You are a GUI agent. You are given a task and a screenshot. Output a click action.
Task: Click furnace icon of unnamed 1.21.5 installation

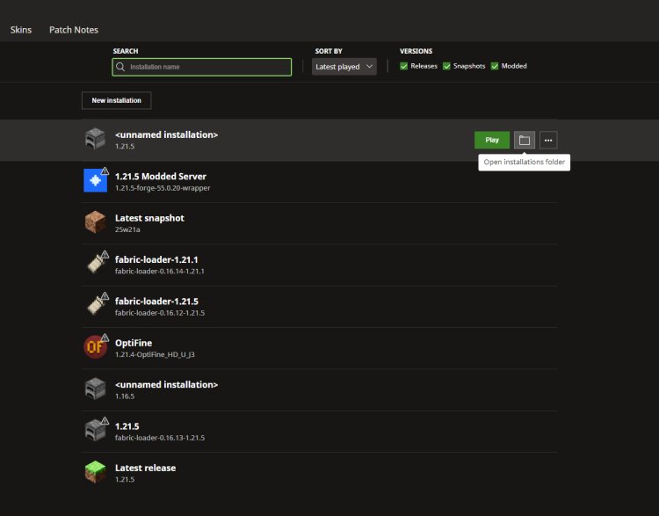tap(95, 139)
